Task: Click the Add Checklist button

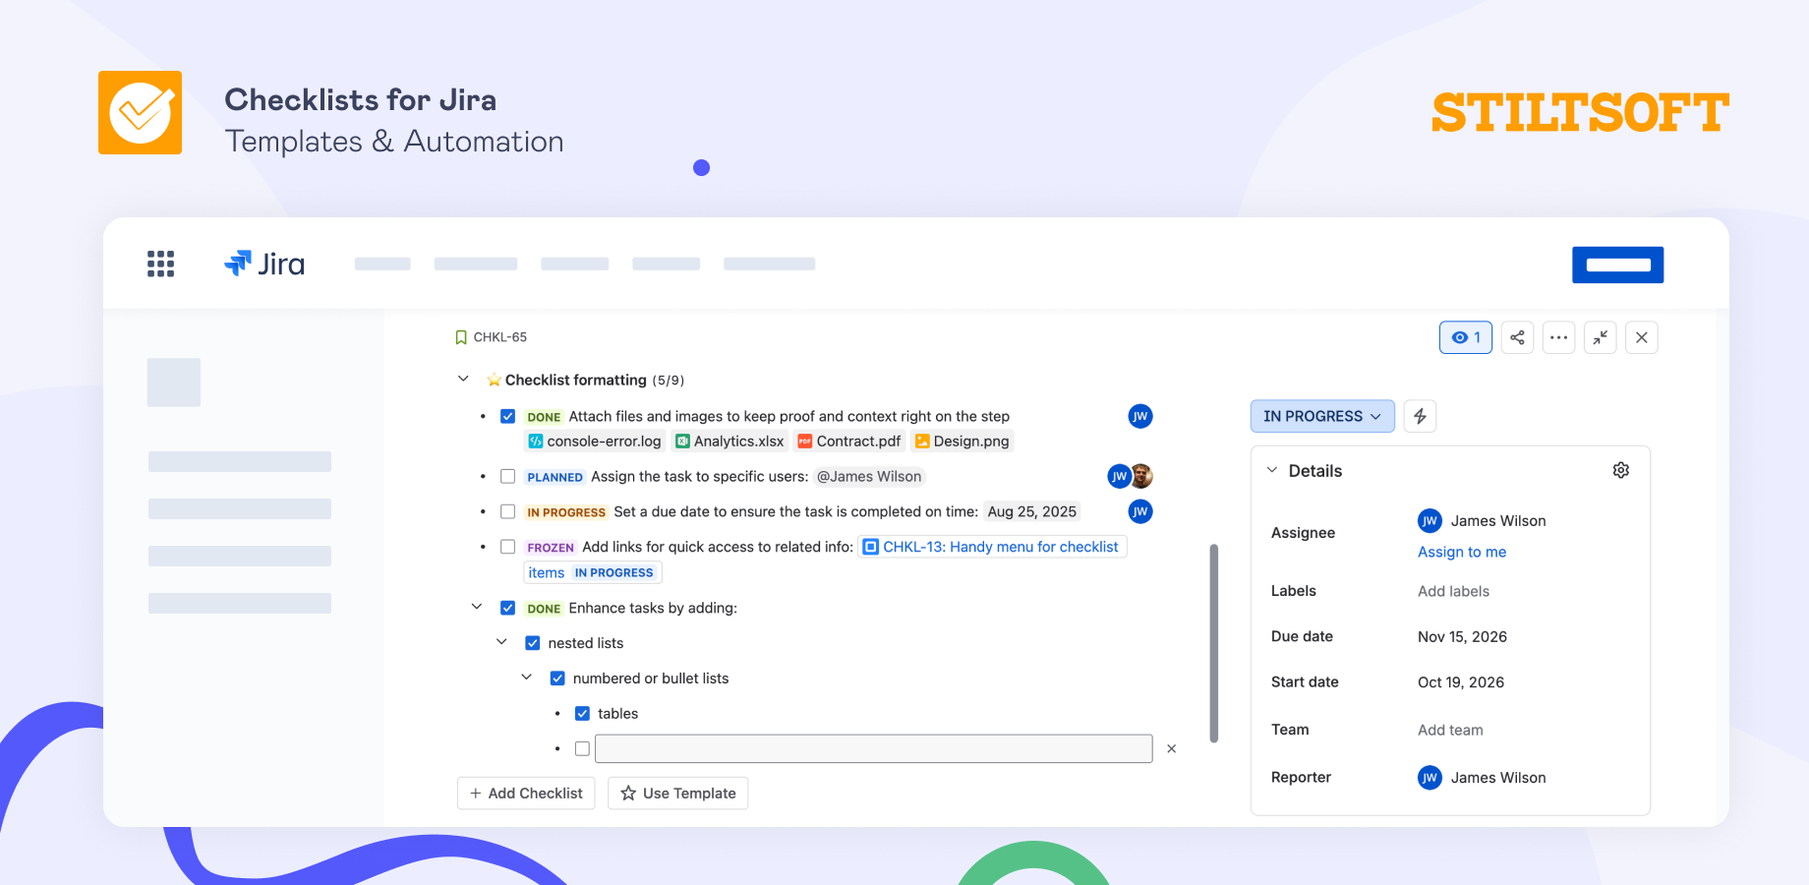Action: pyautogui.click(x=526, y=794)
